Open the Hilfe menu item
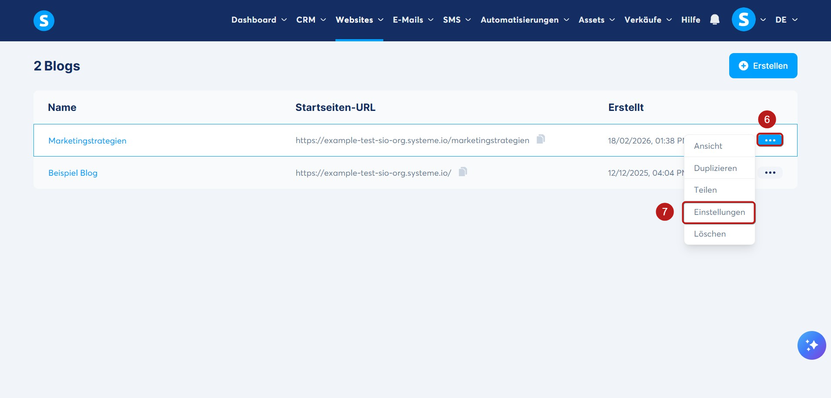Screen dimensions: 831x398 click(x=690, y=20)
